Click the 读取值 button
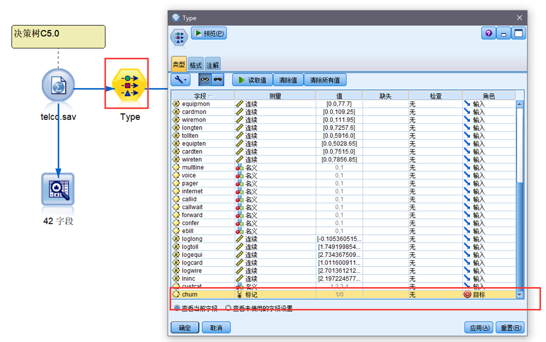 coord(252,80)
